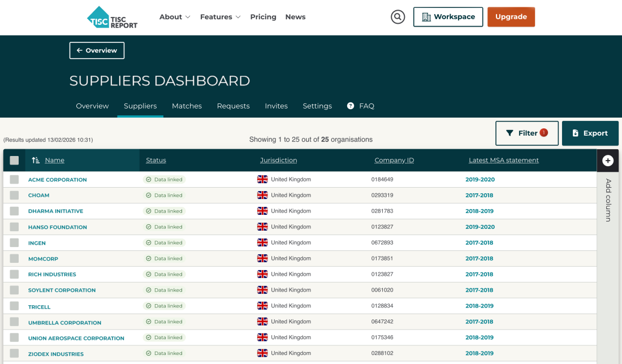Switch to the Matches tab

[x=187, y=106]
